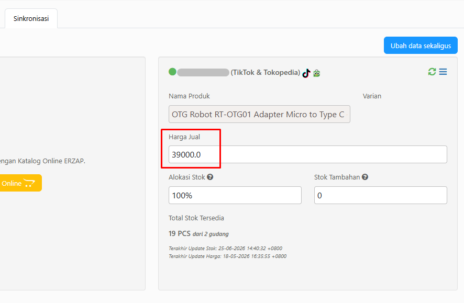Viewport: 464px width, 303px height.
Task: Click the Alokasi Stok input field
Action: [x=235, y=195]
